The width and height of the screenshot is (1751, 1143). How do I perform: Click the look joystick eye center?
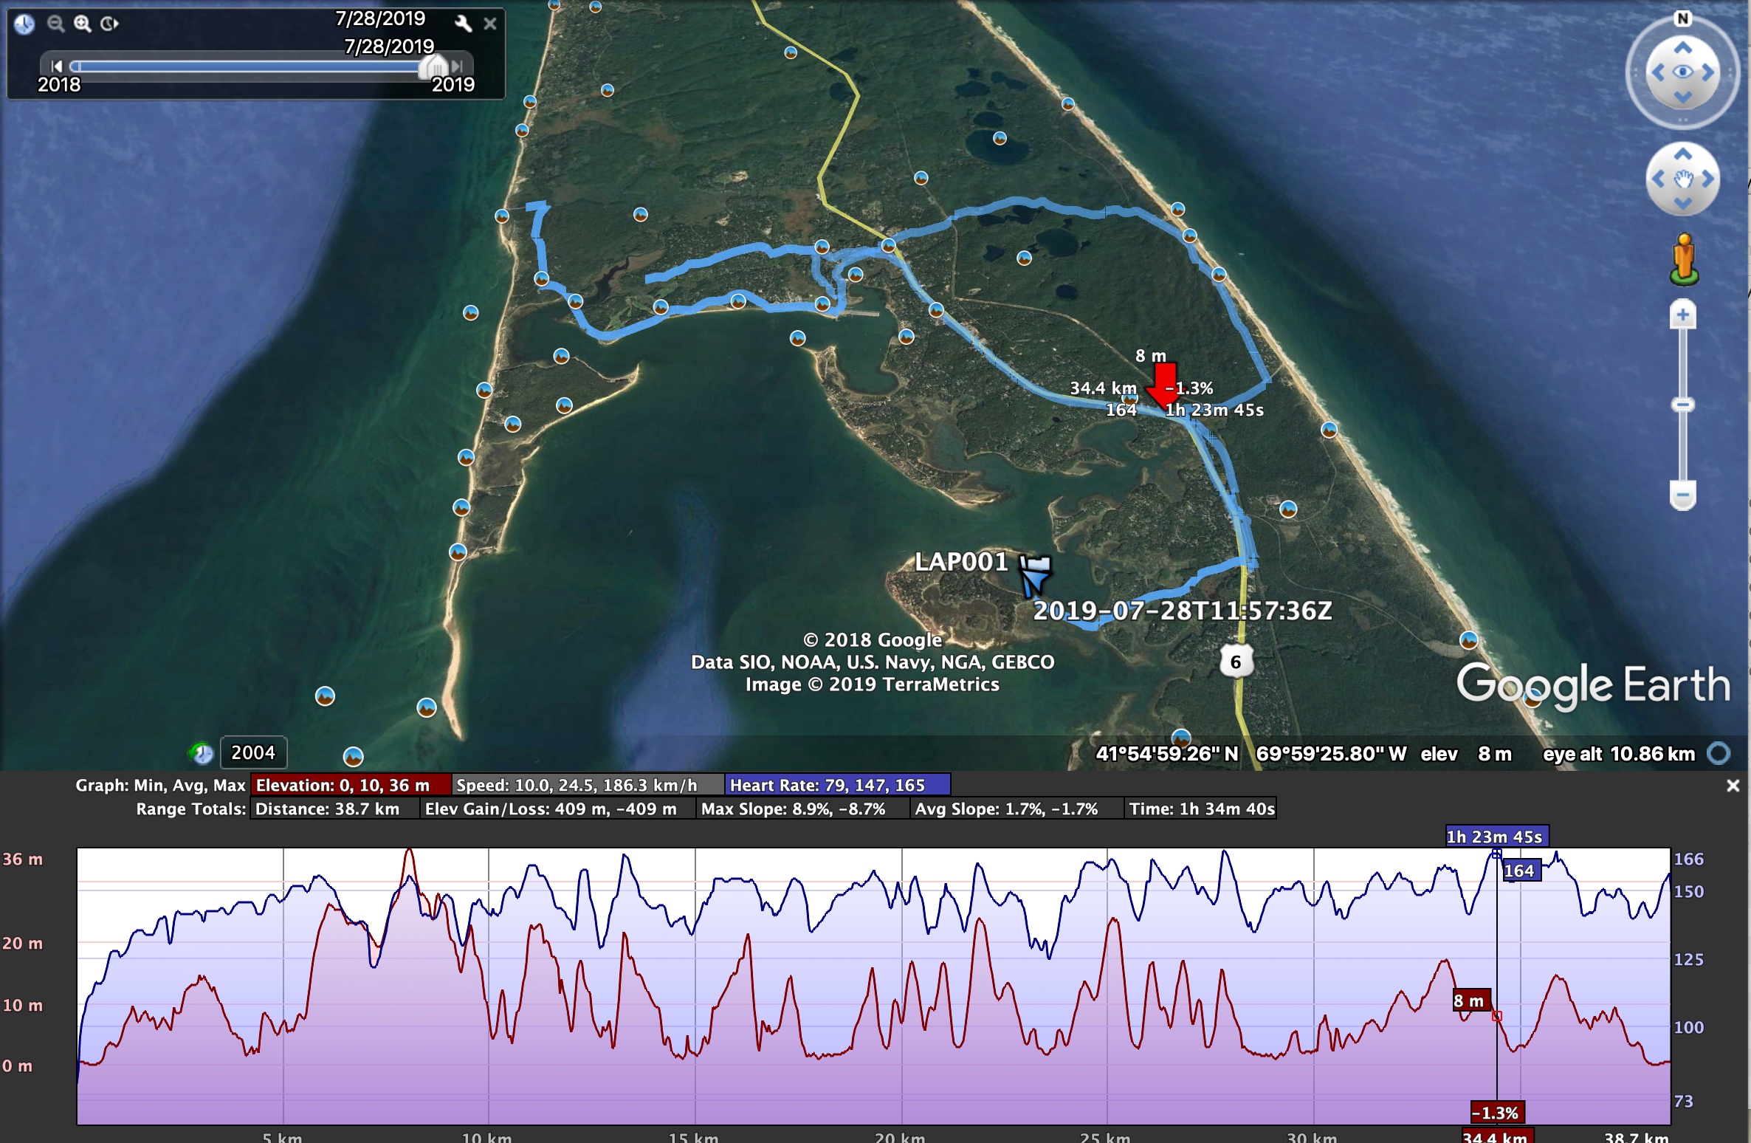pos(1682,72)
